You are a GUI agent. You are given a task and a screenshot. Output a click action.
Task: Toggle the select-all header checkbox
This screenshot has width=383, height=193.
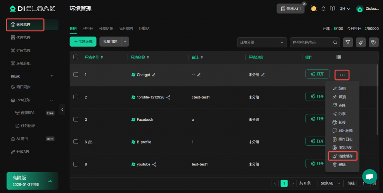76,57
